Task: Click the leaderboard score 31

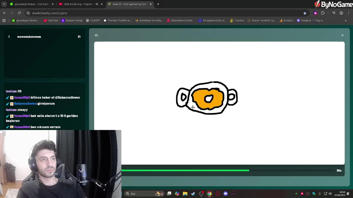Action: pos(79,37)
